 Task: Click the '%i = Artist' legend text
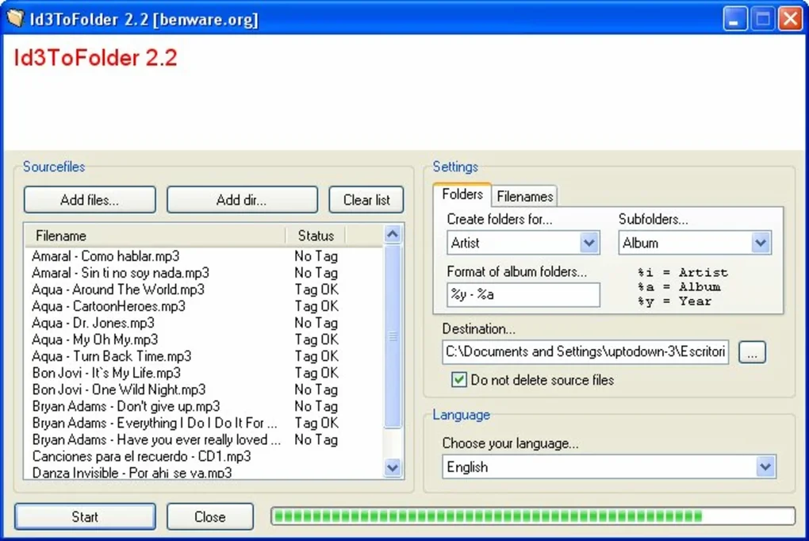pyautogui.click(x=682, y=273)
